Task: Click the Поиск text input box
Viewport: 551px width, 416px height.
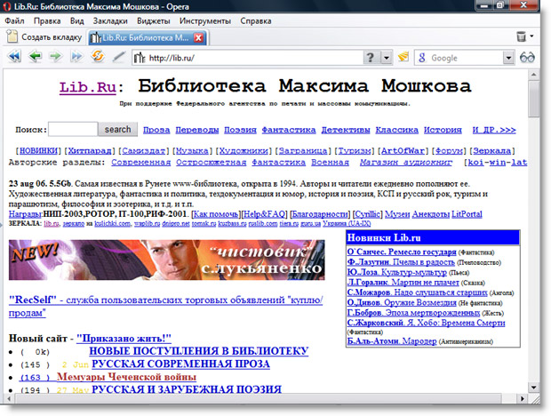Action: pyautogui.click(x=73, y=129)
